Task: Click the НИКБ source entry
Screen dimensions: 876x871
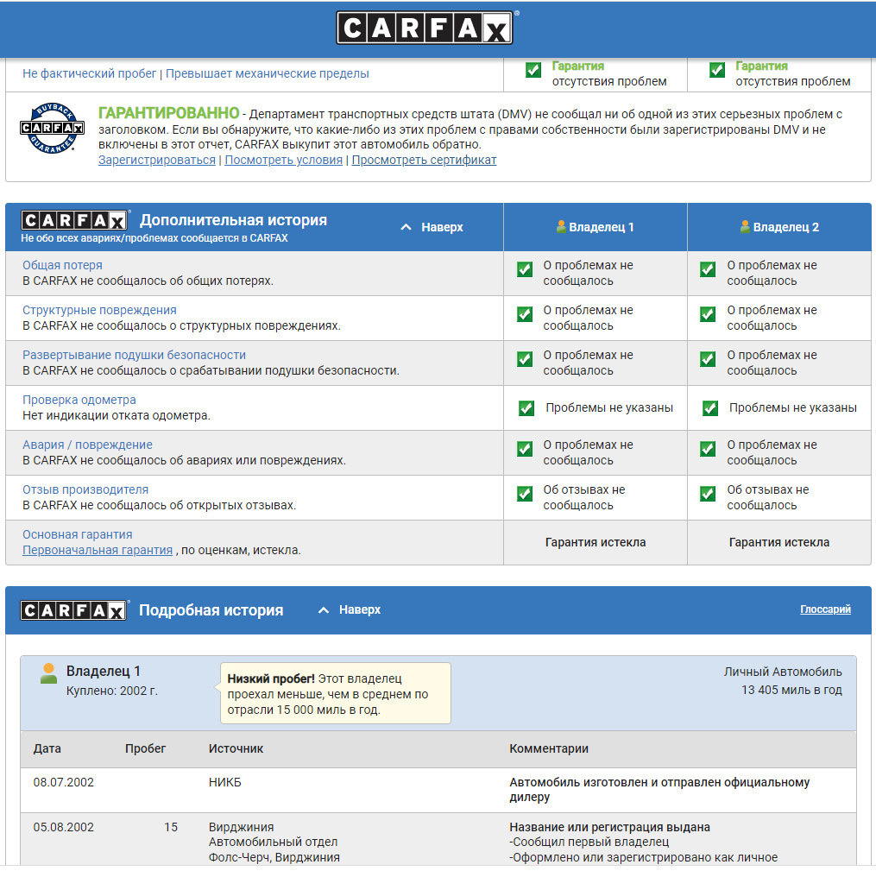Action: [x=225, y=782]
